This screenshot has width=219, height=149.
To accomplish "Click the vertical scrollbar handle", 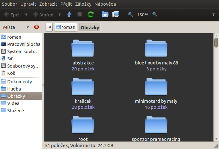I will click(x=216, y=43).
